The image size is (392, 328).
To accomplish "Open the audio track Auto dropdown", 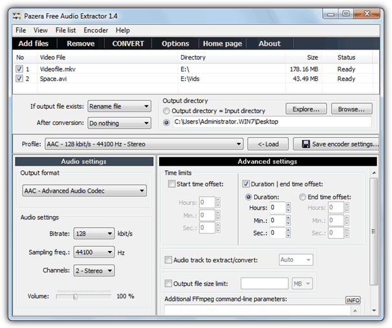I will click(x=296, y=260).
